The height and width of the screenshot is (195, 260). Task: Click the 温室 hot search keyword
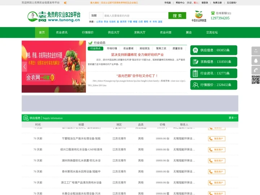point(160,22)
